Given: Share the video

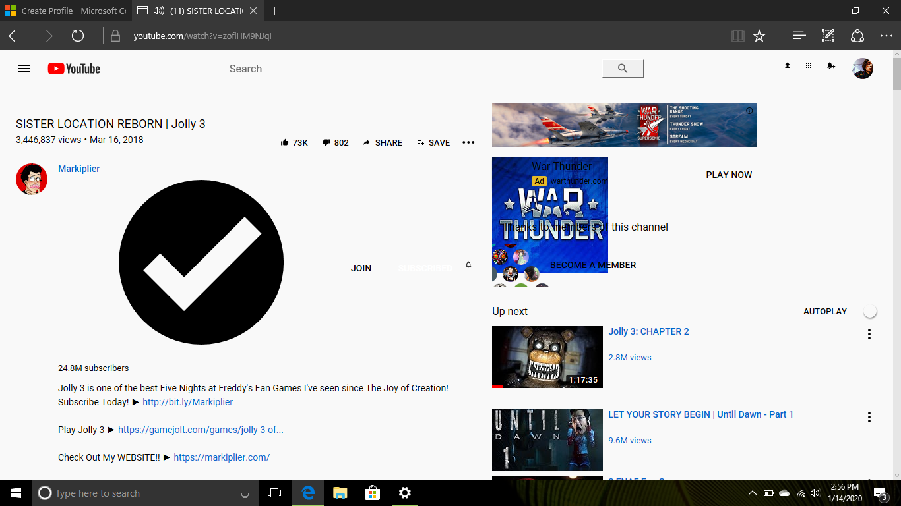Looking at the screenshot, I should tap(383, 142).
